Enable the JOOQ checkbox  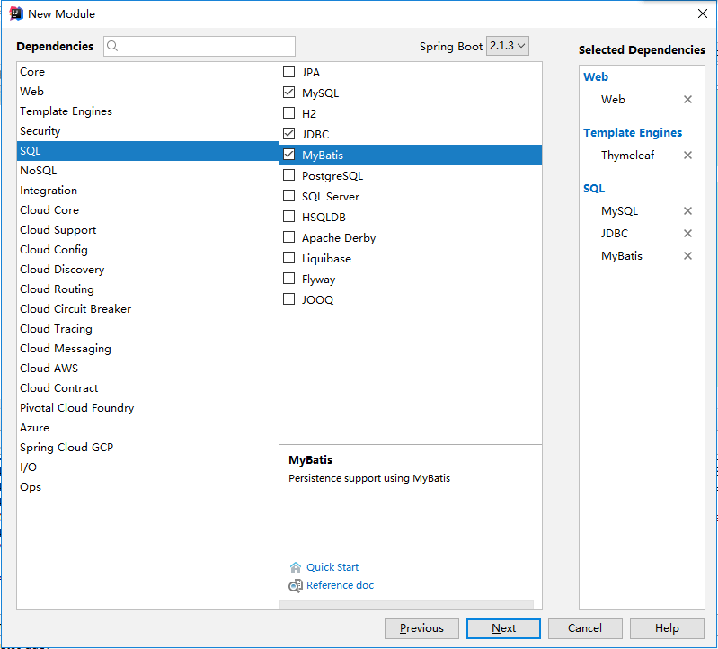(x=289, y=299)
